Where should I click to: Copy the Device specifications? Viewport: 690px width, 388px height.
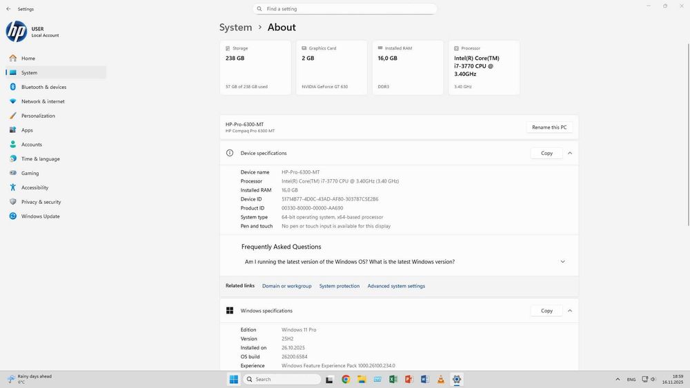pos(546,153)
